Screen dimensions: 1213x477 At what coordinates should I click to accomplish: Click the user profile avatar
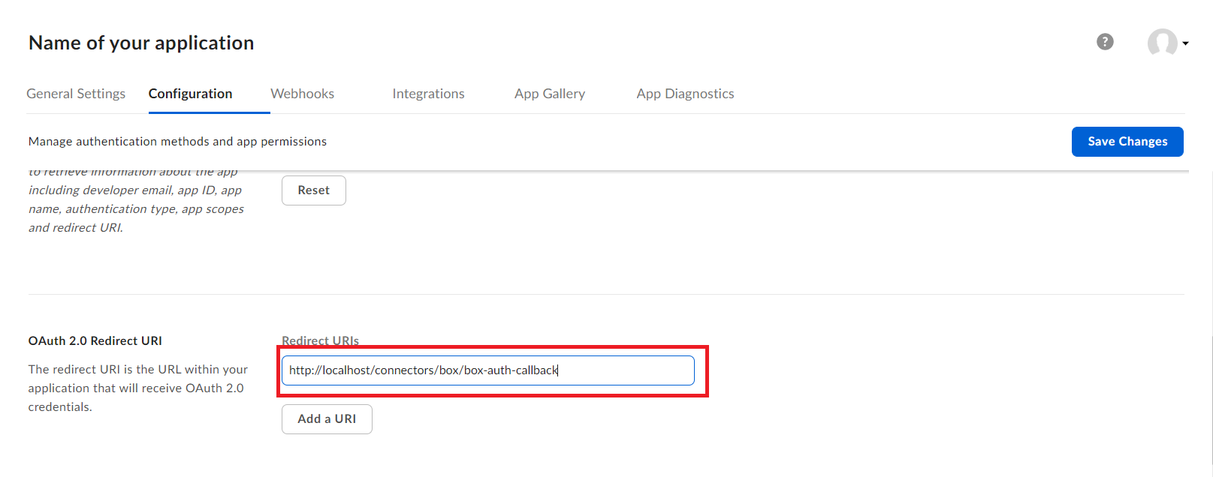click(x=1162, y=43)
